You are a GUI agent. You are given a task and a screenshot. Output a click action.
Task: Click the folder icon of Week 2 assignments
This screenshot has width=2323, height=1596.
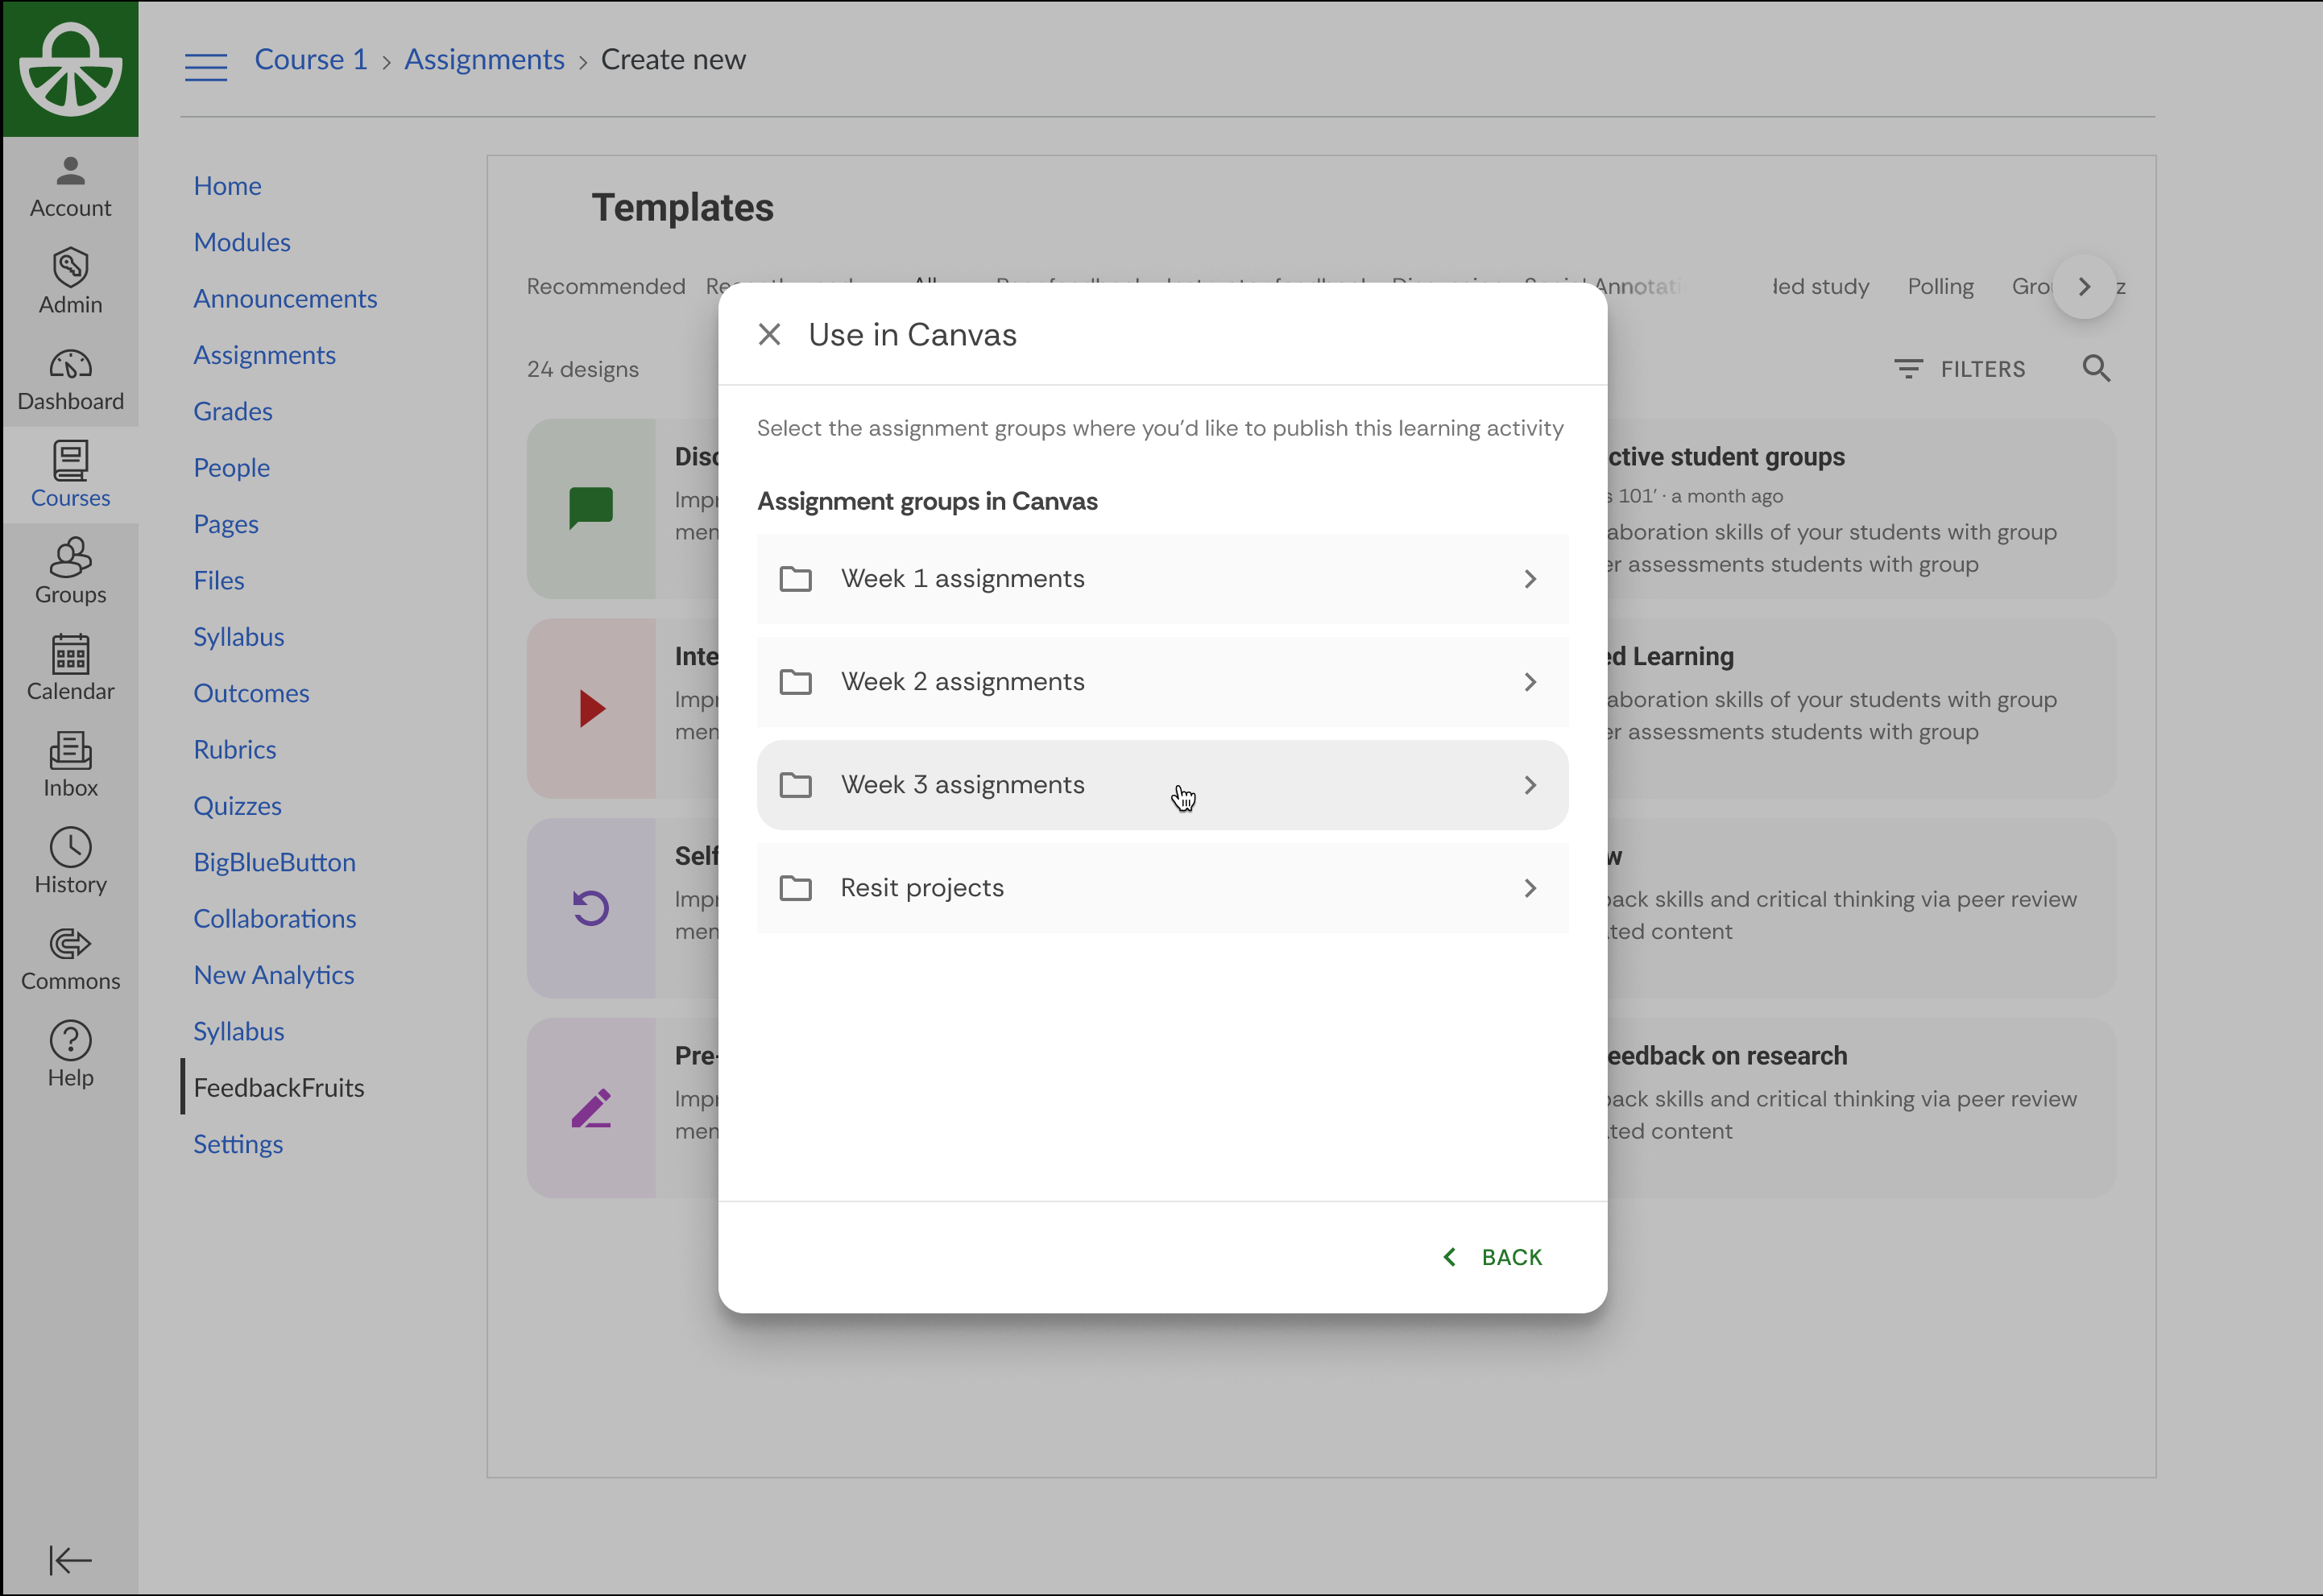click(795, 682)
